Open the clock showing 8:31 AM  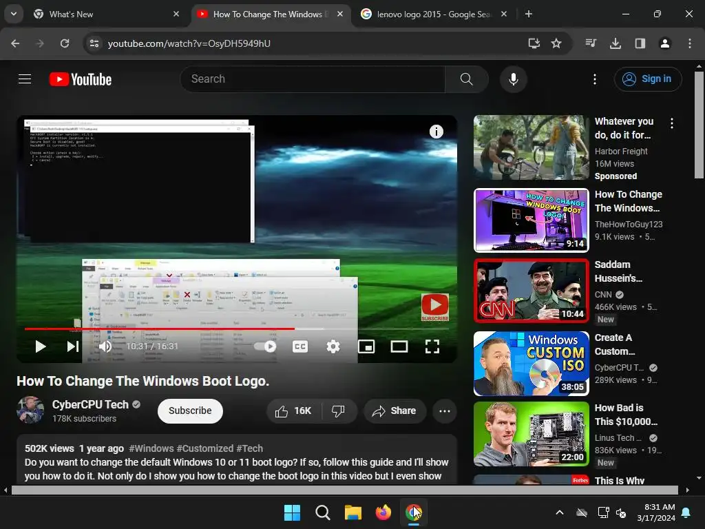point(656,512)
